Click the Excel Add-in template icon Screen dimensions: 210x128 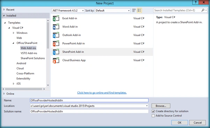click(56, 18)
